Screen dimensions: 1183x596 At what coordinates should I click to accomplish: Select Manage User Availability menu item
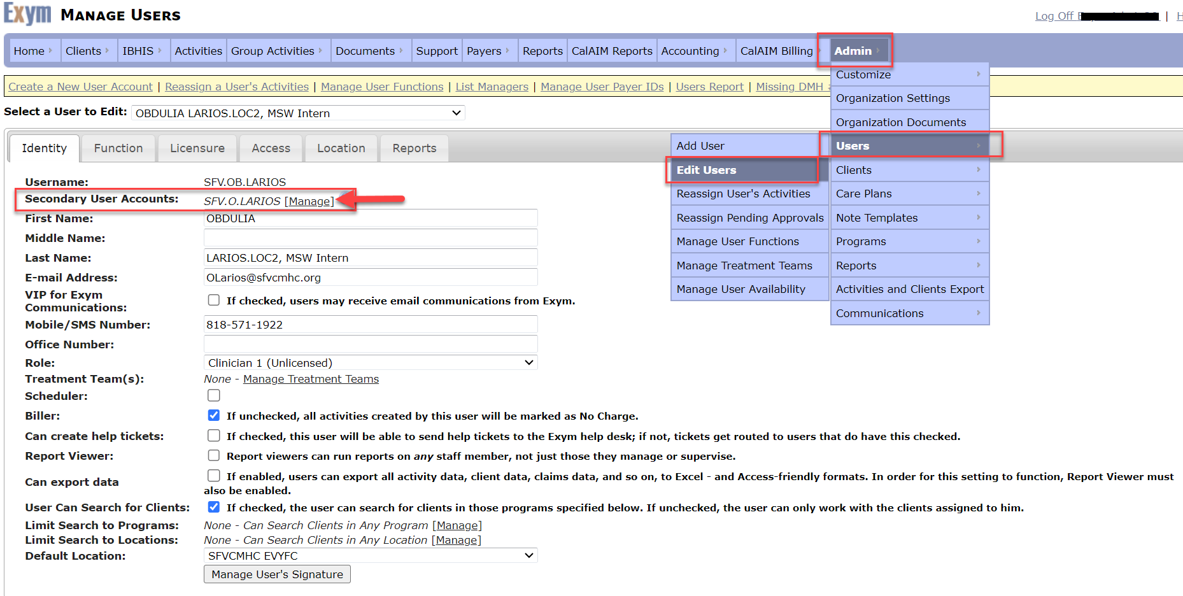click(x=750, y=289)
